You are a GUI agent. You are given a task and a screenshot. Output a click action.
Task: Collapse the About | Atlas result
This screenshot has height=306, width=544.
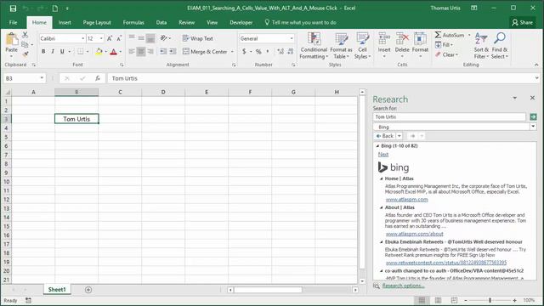click(382, 207)
